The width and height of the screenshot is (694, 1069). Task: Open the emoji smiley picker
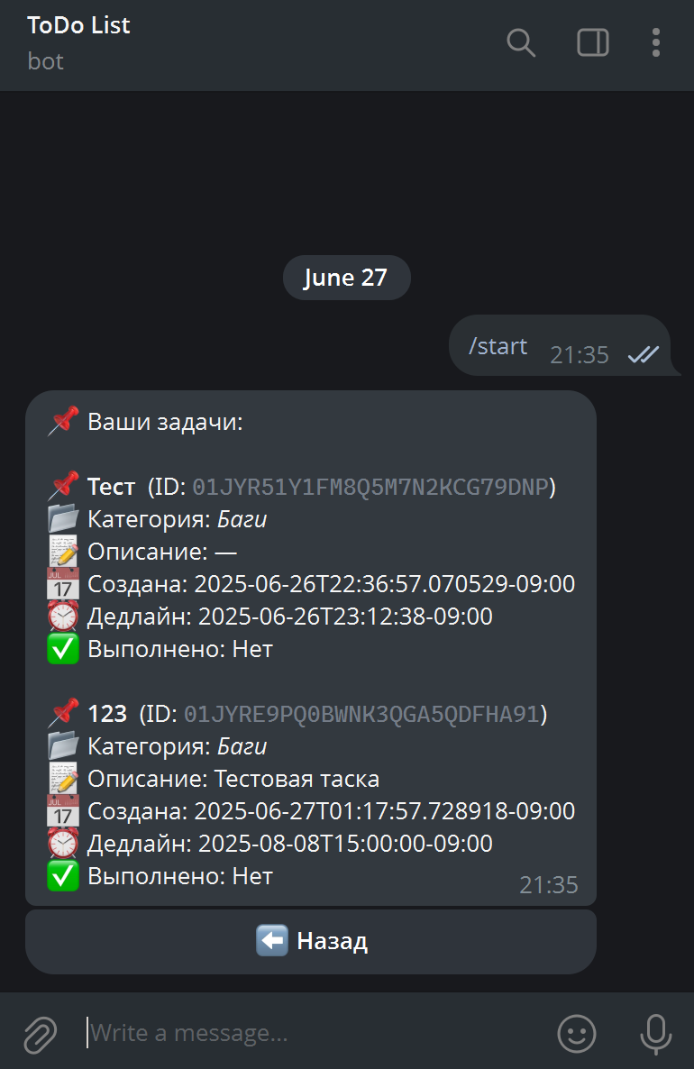577,1033
